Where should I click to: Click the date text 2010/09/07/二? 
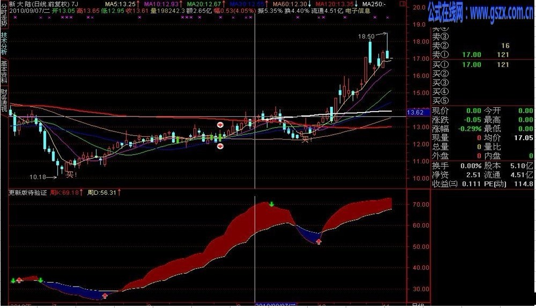pyautogui.click(x=29, y=11)
